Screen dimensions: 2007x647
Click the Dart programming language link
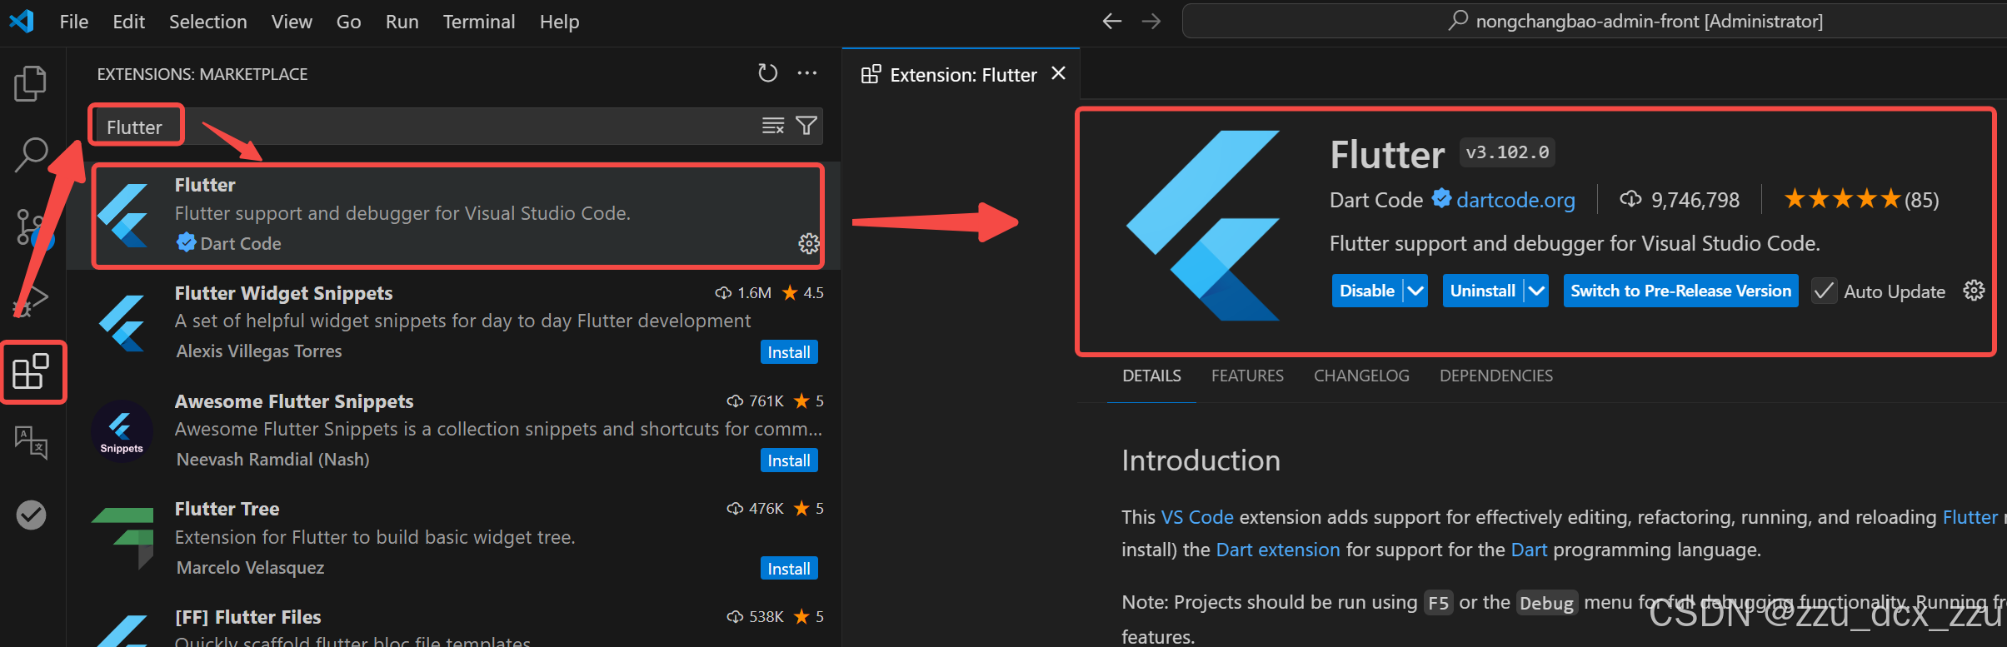1529,550
